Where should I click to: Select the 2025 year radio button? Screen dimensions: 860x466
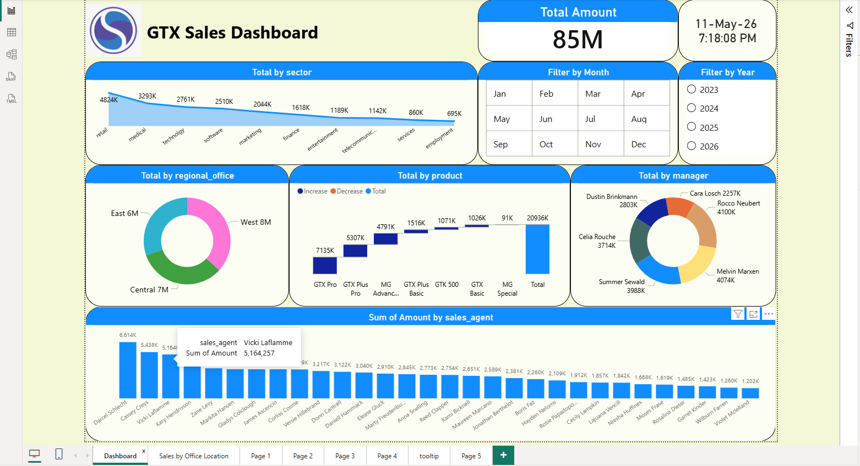(692, 127)
